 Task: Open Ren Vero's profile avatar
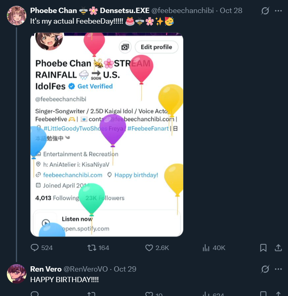pyautogui.click(x=17, y=274)
